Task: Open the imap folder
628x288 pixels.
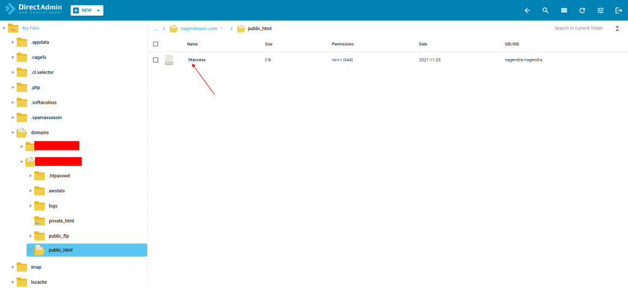Action: pos(36,267)
